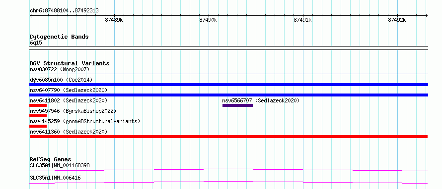Click the RefSeq Genes track heading
The image size is (442, 189).
50,159
